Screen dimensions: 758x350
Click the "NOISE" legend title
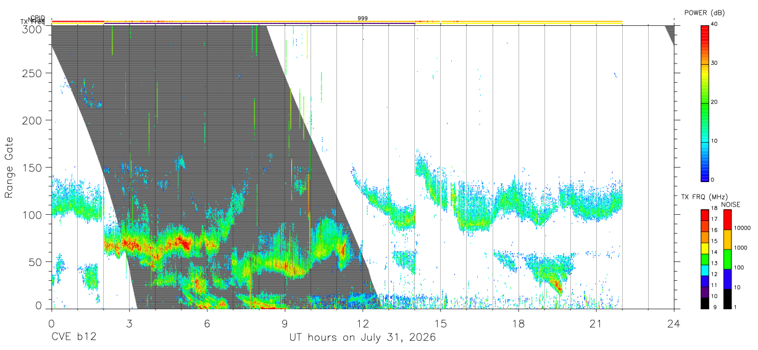pos(731,204)
